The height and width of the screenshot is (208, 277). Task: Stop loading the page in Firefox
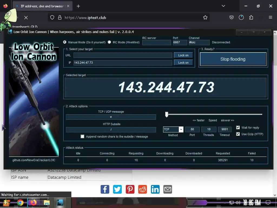point(26,18)
